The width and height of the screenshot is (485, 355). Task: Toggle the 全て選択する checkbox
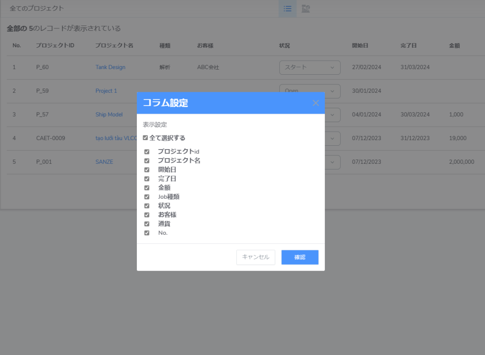145,138
